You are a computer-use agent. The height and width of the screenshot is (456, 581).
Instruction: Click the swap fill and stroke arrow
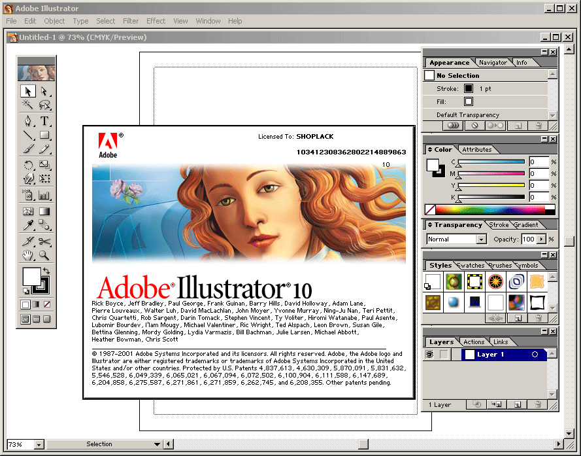point(46,271)
